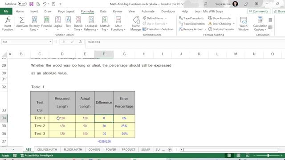Open the PRODUCT sheet tab
285x160 pixels.
(128, 150)
